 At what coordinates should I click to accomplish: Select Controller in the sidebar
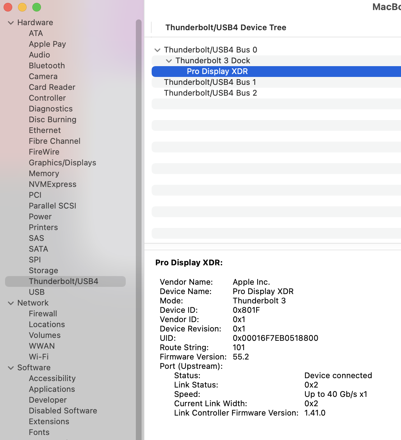tap(47, 98)
